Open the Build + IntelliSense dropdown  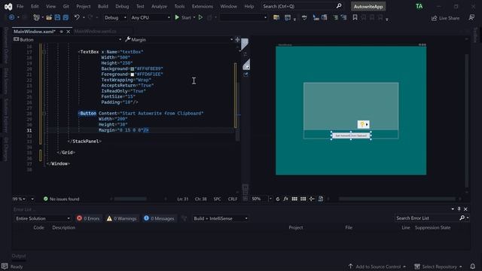[221, 218]
